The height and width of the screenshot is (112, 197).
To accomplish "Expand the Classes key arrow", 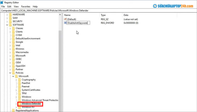I will point(10,28).
